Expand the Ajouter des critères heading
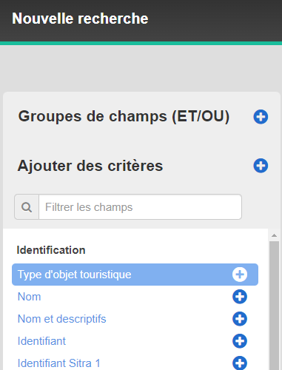The image size is (282, 370). pos(90,166)
